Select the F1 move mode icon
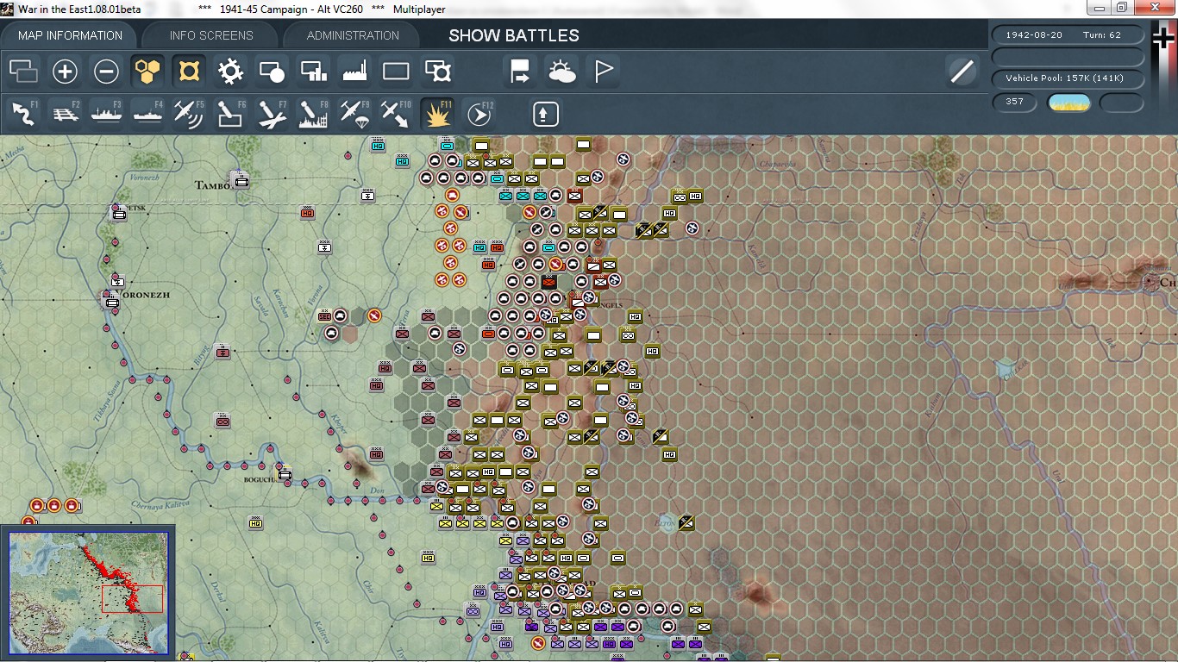Viewport: 1178px width, 662px height. tap(23, 114)
